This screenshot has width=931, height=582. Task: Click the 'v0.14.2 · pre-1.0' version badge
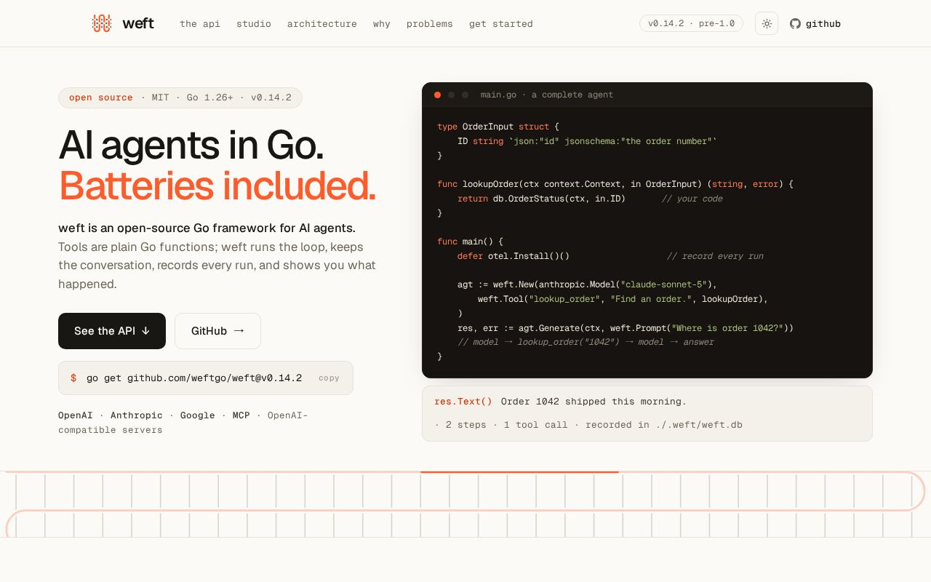[x=691, y=23]
